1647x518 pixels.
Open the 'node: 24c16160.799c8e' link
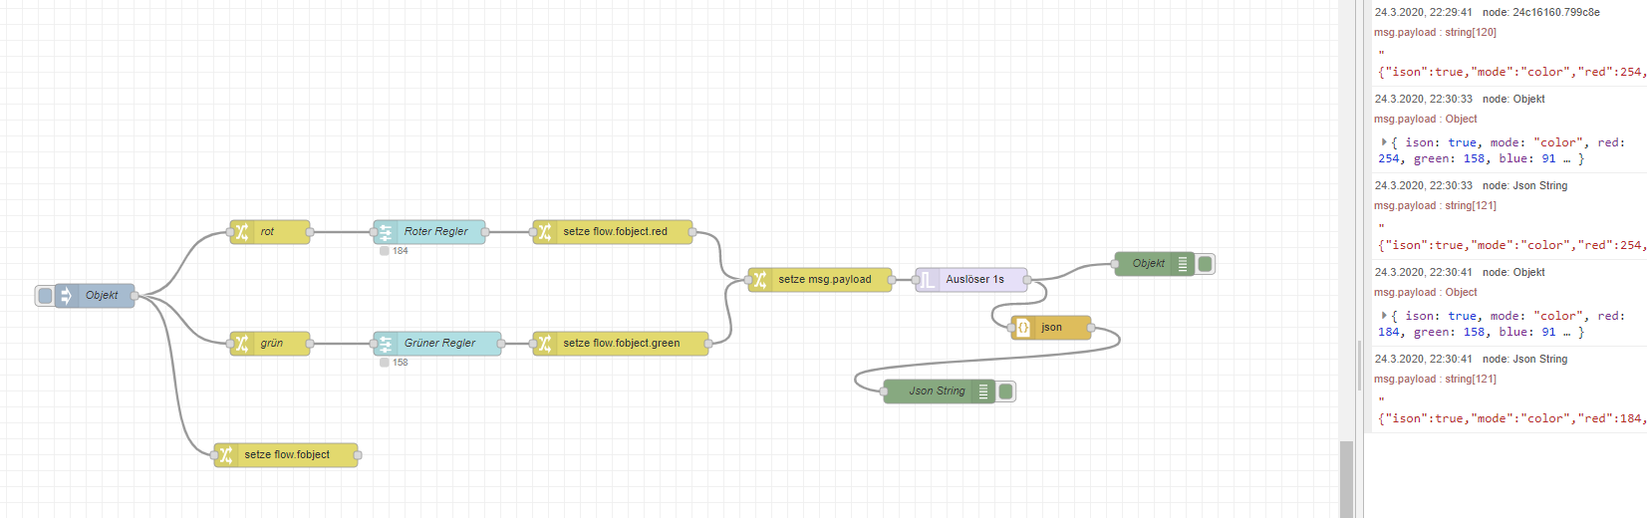pyautogui.click(x=1540, y=13)
